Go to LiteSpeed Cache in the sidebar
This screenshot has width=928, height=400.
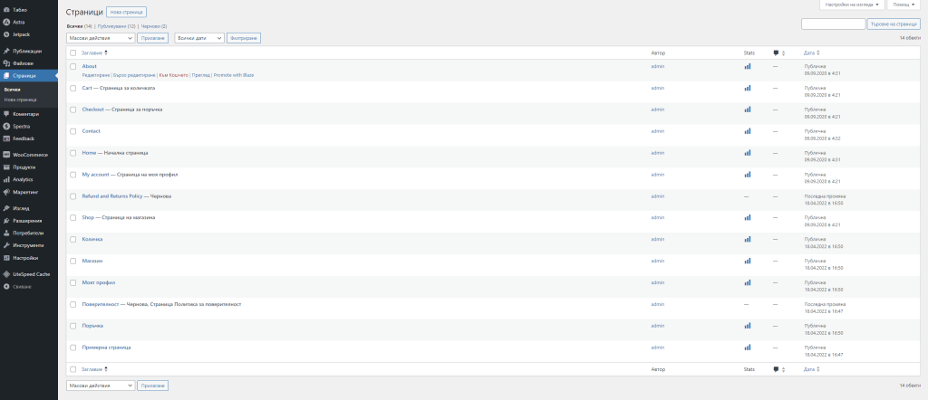pos(31,273)
